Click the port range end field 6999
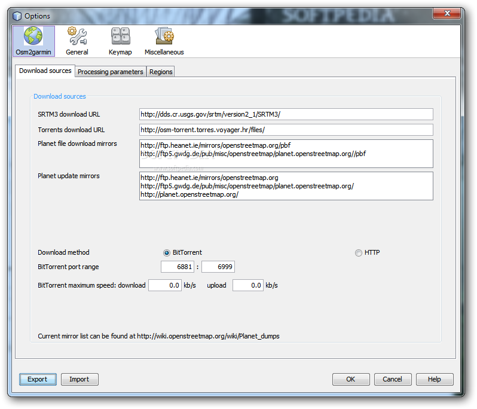This screenshot has width=477, height=409. pyautogui.click(x=218, y=267)
